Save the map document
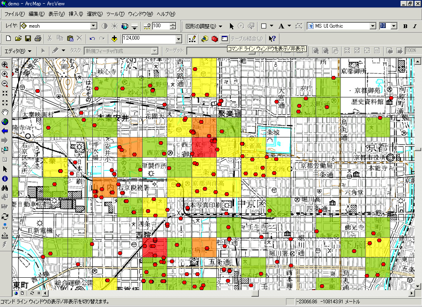Screen dimensions: 422x307 (28, 38)
